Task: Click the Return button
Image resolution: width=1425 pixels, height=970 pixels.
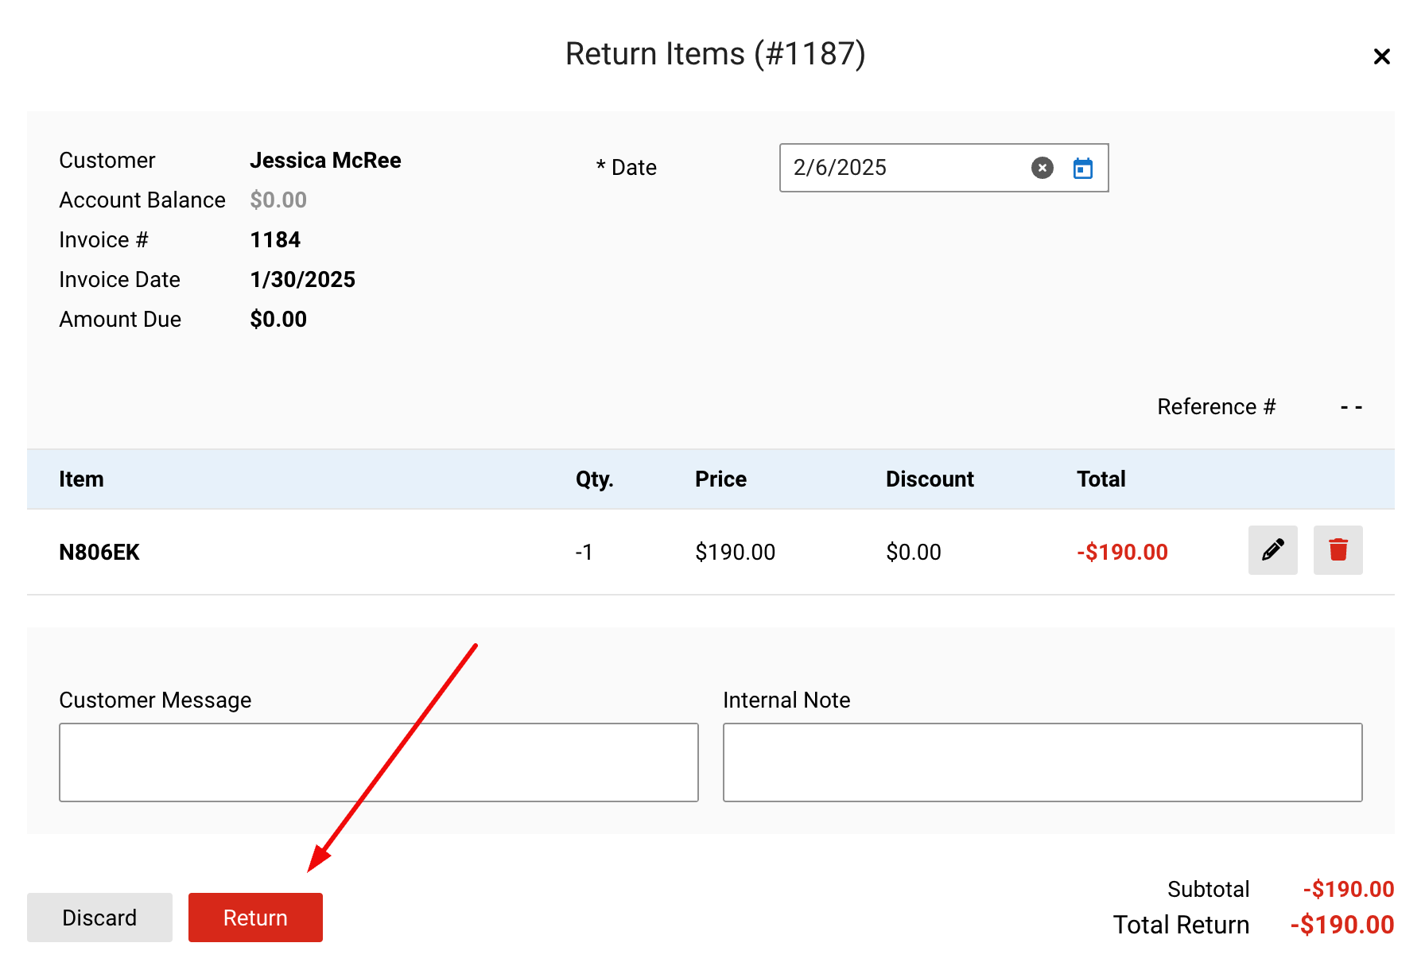Action: [255, 918]
